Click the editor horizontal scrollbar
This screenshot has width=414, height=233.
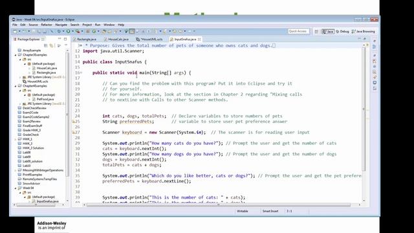[219, 205]
